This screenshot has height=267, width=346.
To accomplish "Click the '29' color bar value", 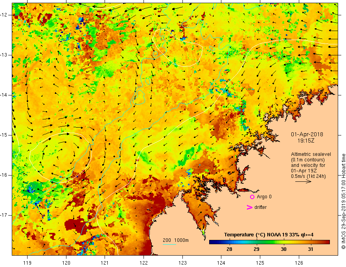I will click(256, 249).
